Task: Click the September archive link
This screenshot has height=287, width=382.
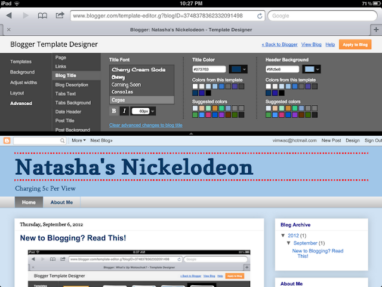Action: pos(305,243)
